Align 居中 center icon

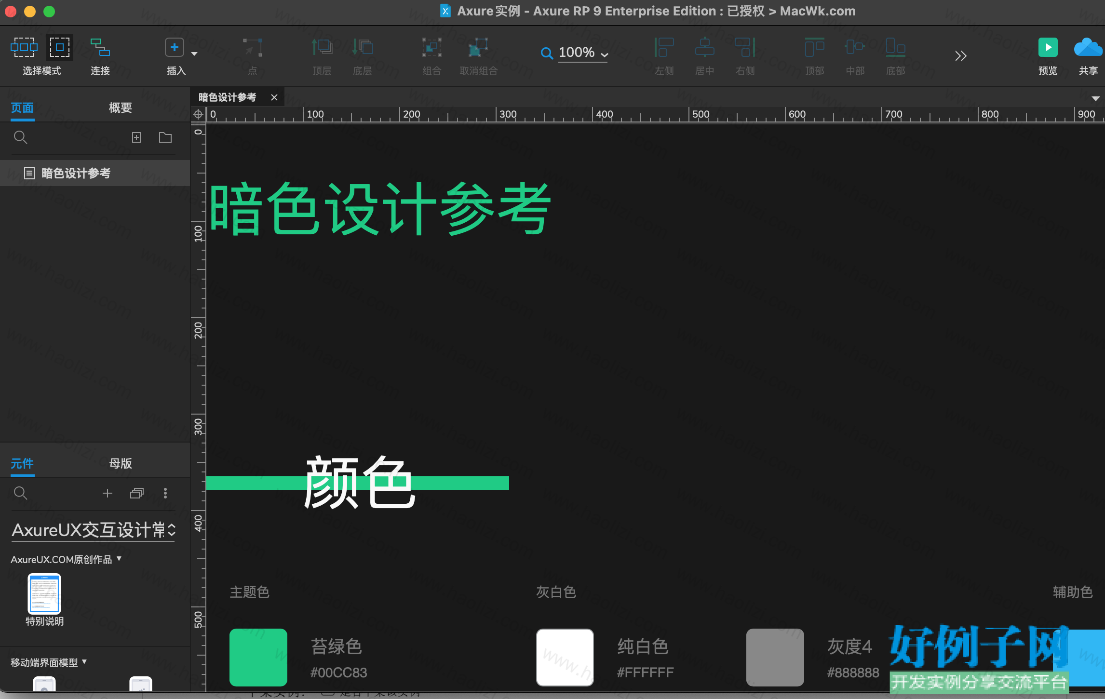(x=704, y=47)
